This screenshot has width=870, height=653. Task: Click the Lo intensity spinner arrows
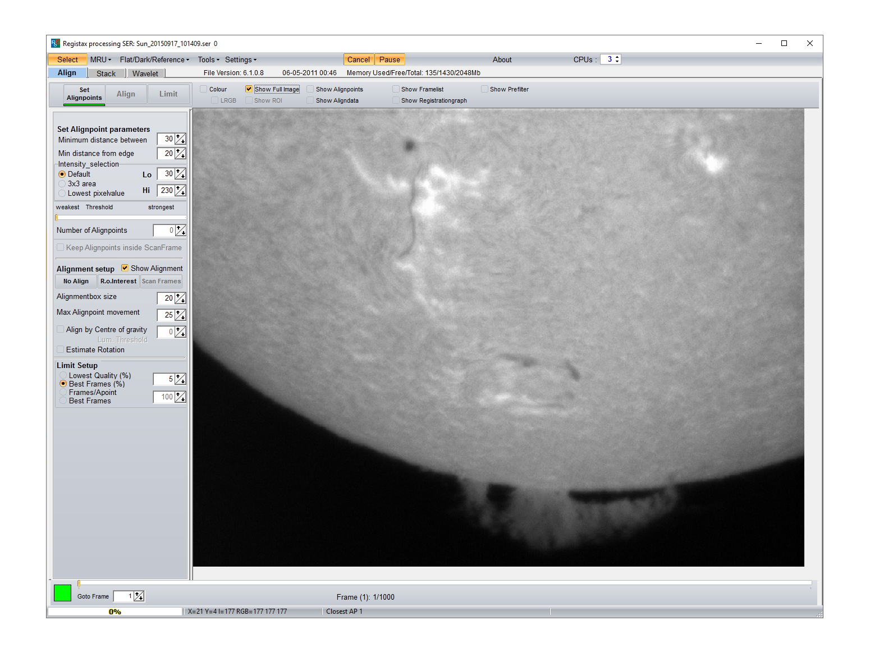[x=180, y=174]
